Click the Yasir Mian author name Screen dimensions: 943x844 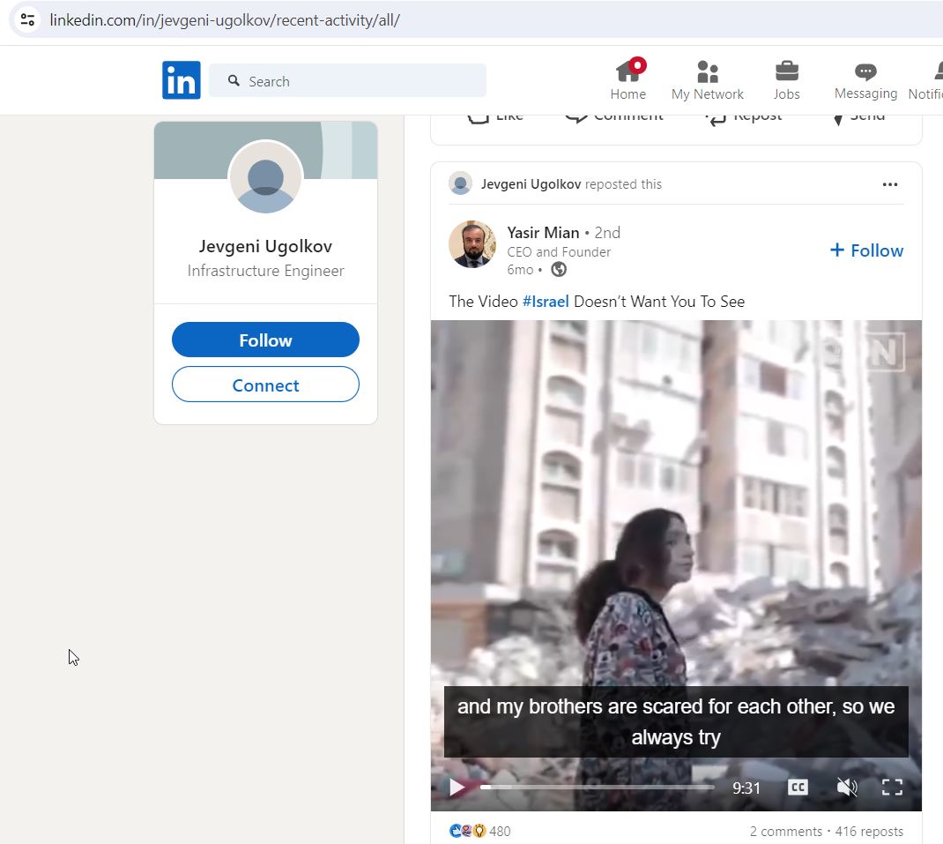coord(543,232)
